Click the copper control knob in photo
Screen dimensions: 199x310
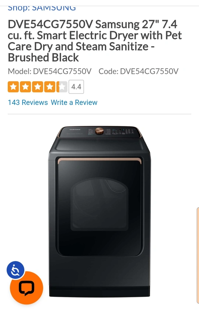pyautogui.click(x=99, y=131)
